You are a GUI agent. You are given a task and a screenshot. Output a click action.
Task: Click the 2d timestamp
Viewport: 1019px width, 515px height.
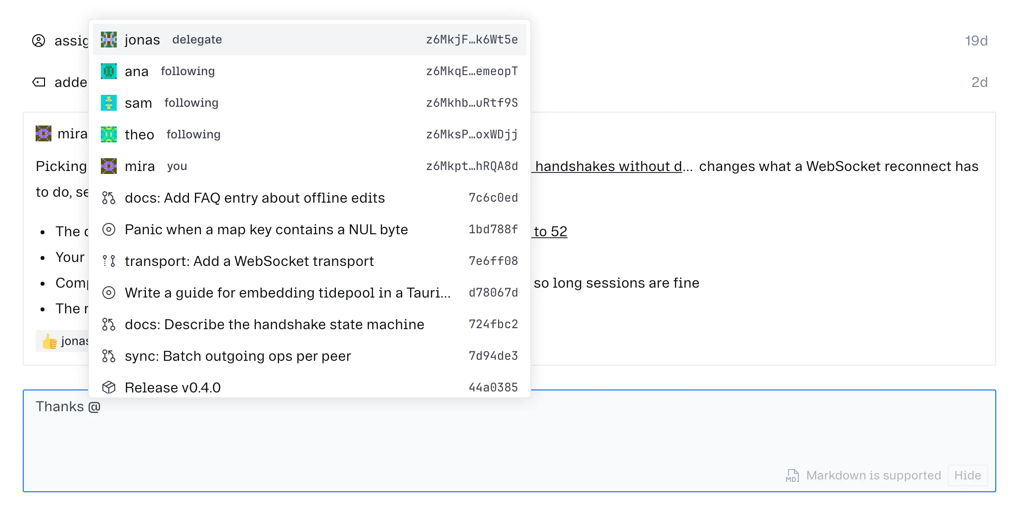tap(979, 82)
